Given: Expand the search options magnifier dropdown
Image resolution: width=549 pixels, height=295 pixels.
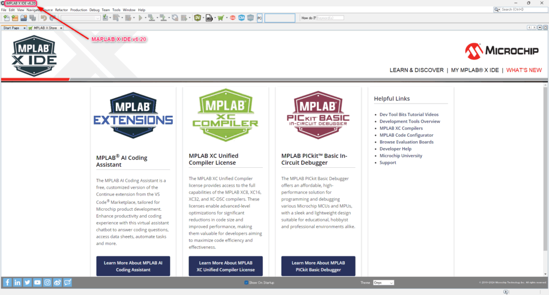Looking at the screenshot, I should coord(497,10).
